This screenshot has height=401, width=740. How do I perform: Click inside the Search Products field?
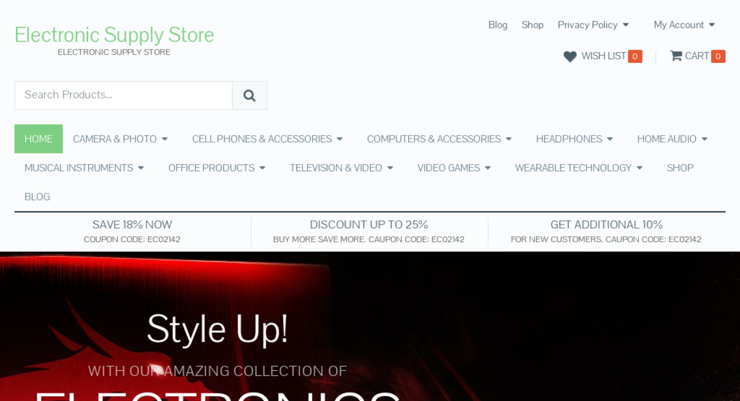click(123, 95)
